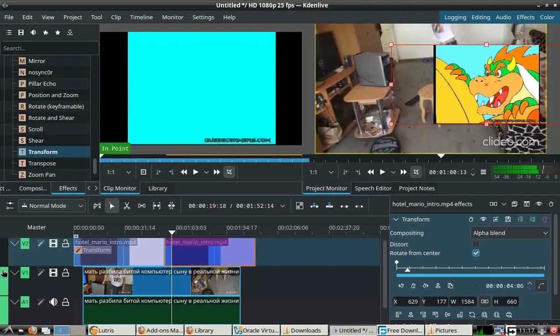Open the Normal Mode edit mode dropdown
The image size is (560, 336).
pyautogui.click(x=52, y=206)
